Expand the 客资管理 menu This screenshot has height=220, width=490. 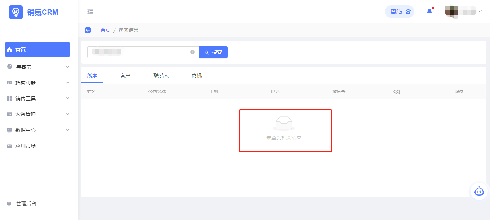tap(38, 114)
